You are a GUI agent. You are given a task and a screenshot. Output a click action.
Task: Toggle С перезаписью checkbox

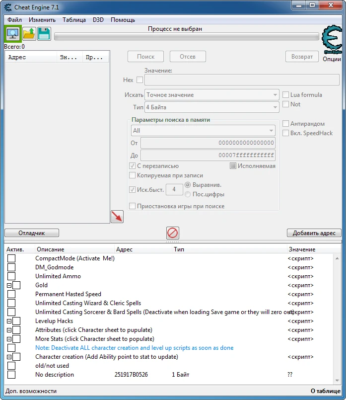132,166
